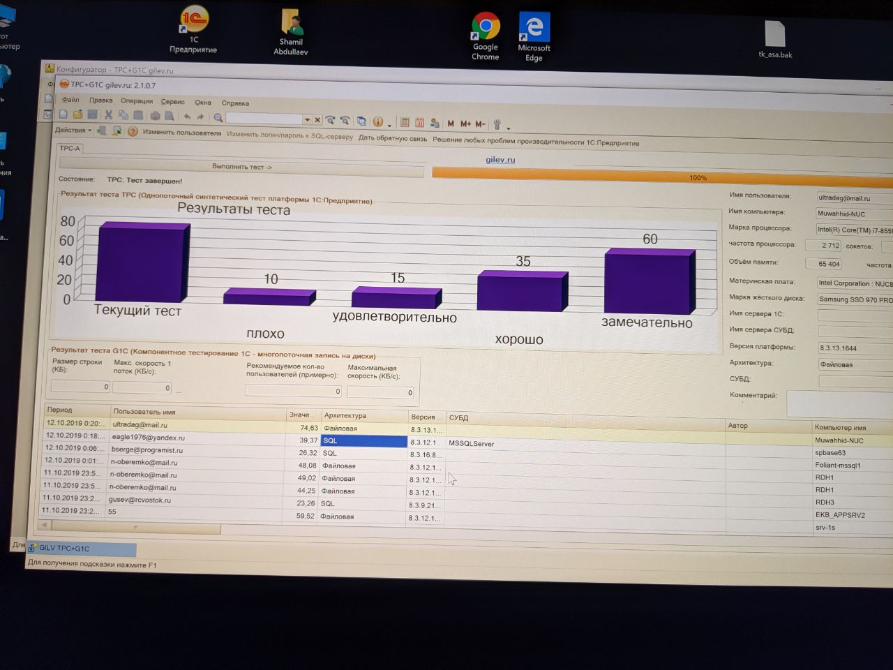Open the Справка menu
This screenshot has width=893, height=670.
pos(235,103)
